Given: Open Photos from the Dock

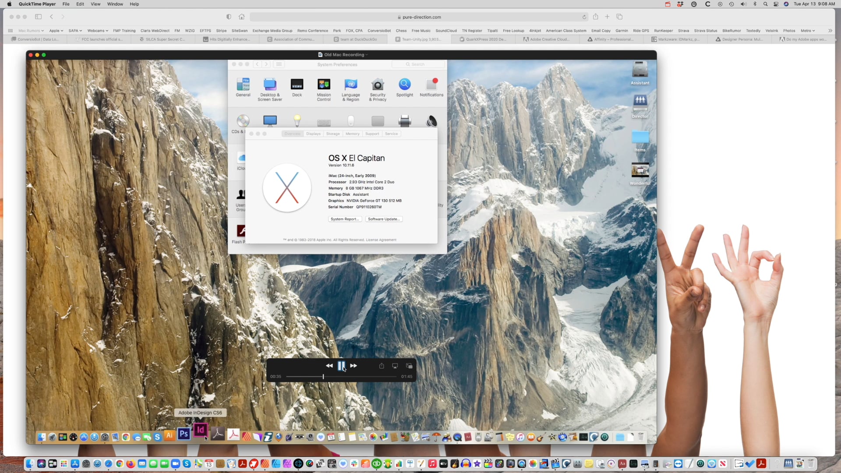Looking at the screenshot, I should [533, 463].
